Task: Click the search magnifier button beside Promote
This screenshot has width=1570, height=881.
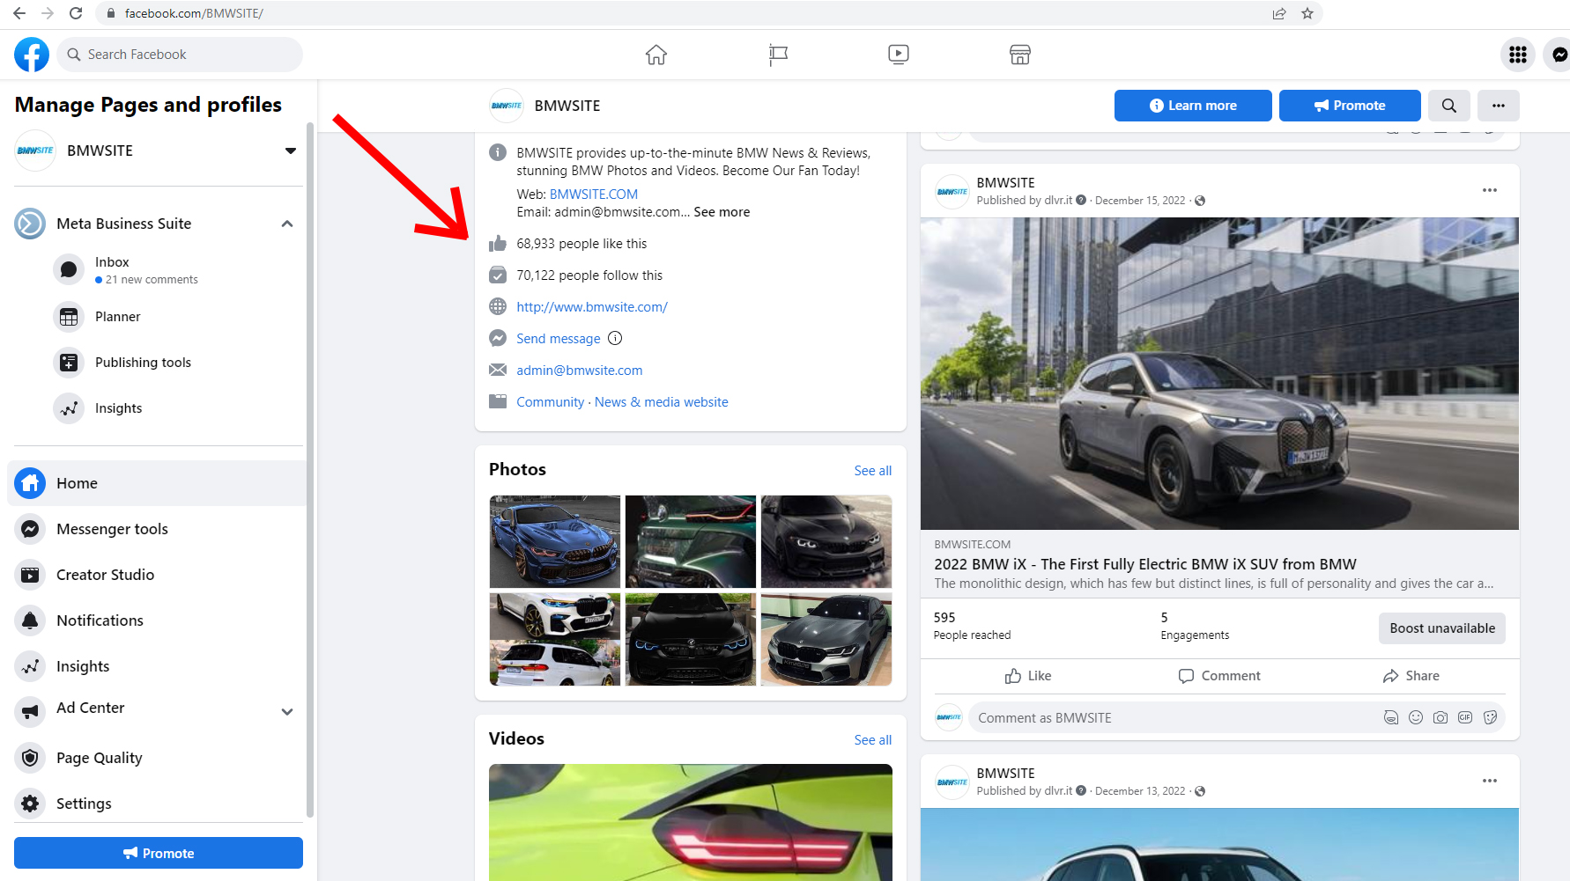Action: pos(1449,106)
